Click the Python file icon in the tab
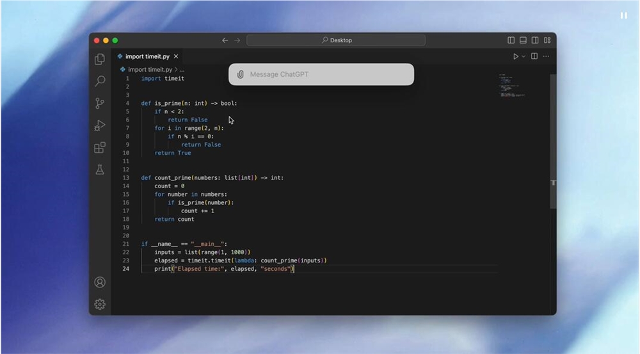This screenshot has width=640, height=354. 120,56
